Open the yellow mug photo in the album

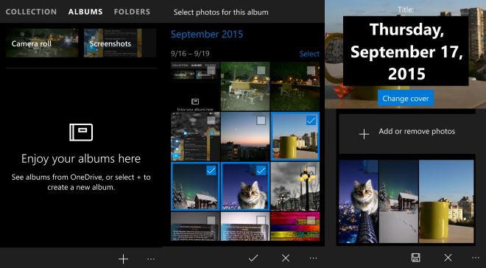pyautogui.click(x=446, y=202)
